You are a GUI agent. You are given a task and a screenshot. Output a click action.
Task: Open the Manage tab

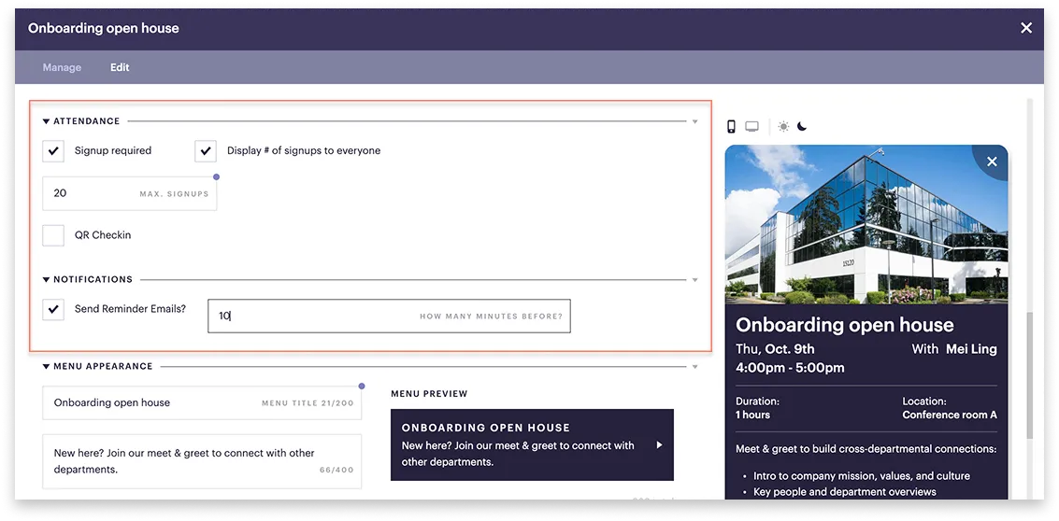coord(62,67)
